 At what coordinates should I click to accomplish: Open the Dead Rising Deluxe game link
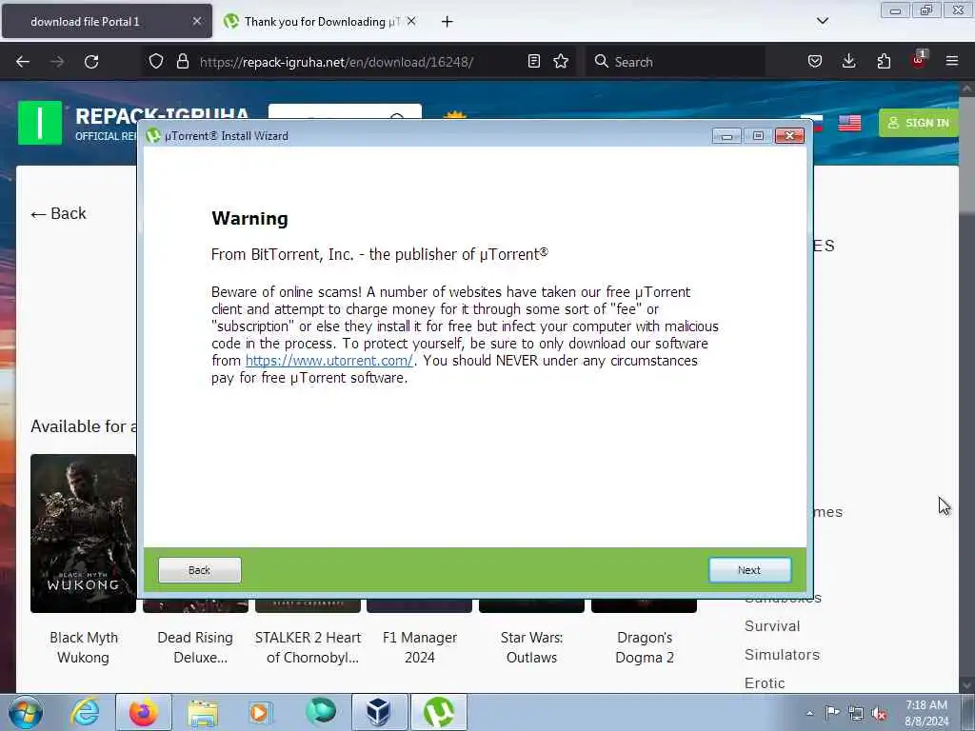195,647
